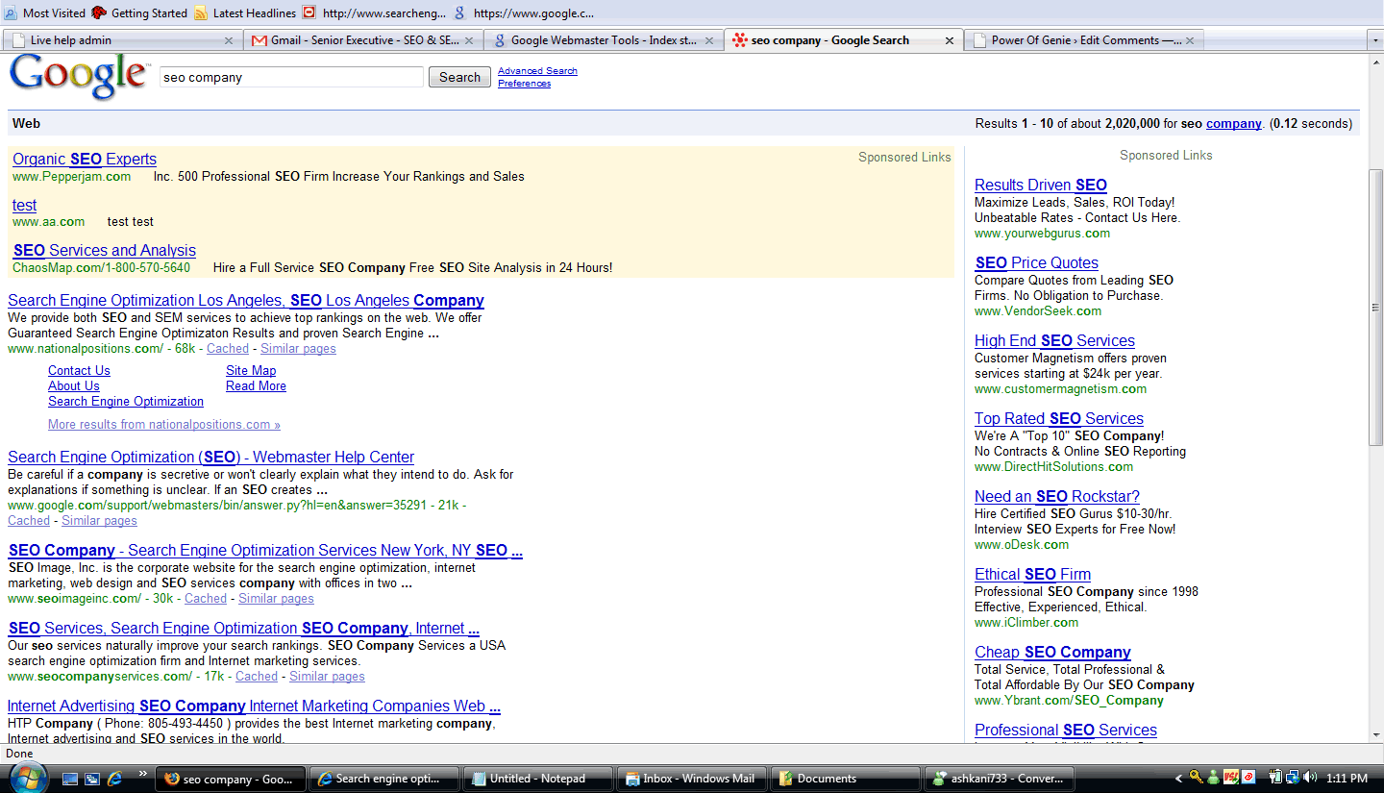Open the searcheng... bookmark in bookmarks bar

point(374,12)
